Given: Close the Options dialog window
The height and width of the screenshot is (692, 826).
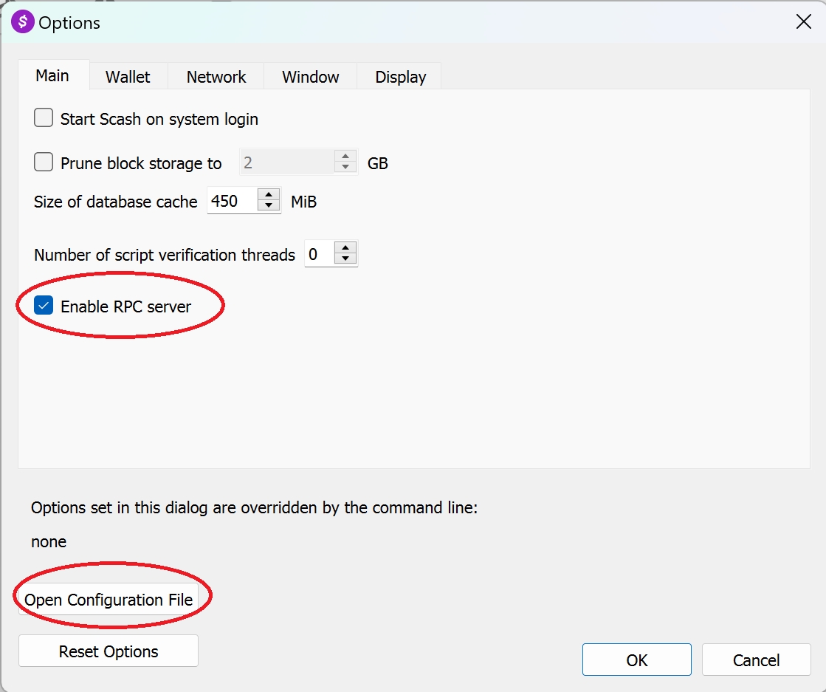Looking at the screenshot, I should [x=803, y=21].
